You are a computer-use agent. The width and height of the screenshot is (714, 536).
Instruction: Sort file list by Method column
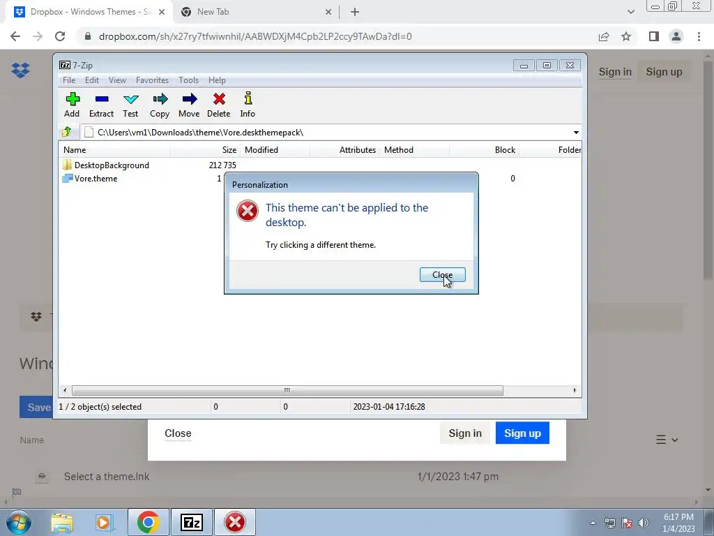click(414, 149)
